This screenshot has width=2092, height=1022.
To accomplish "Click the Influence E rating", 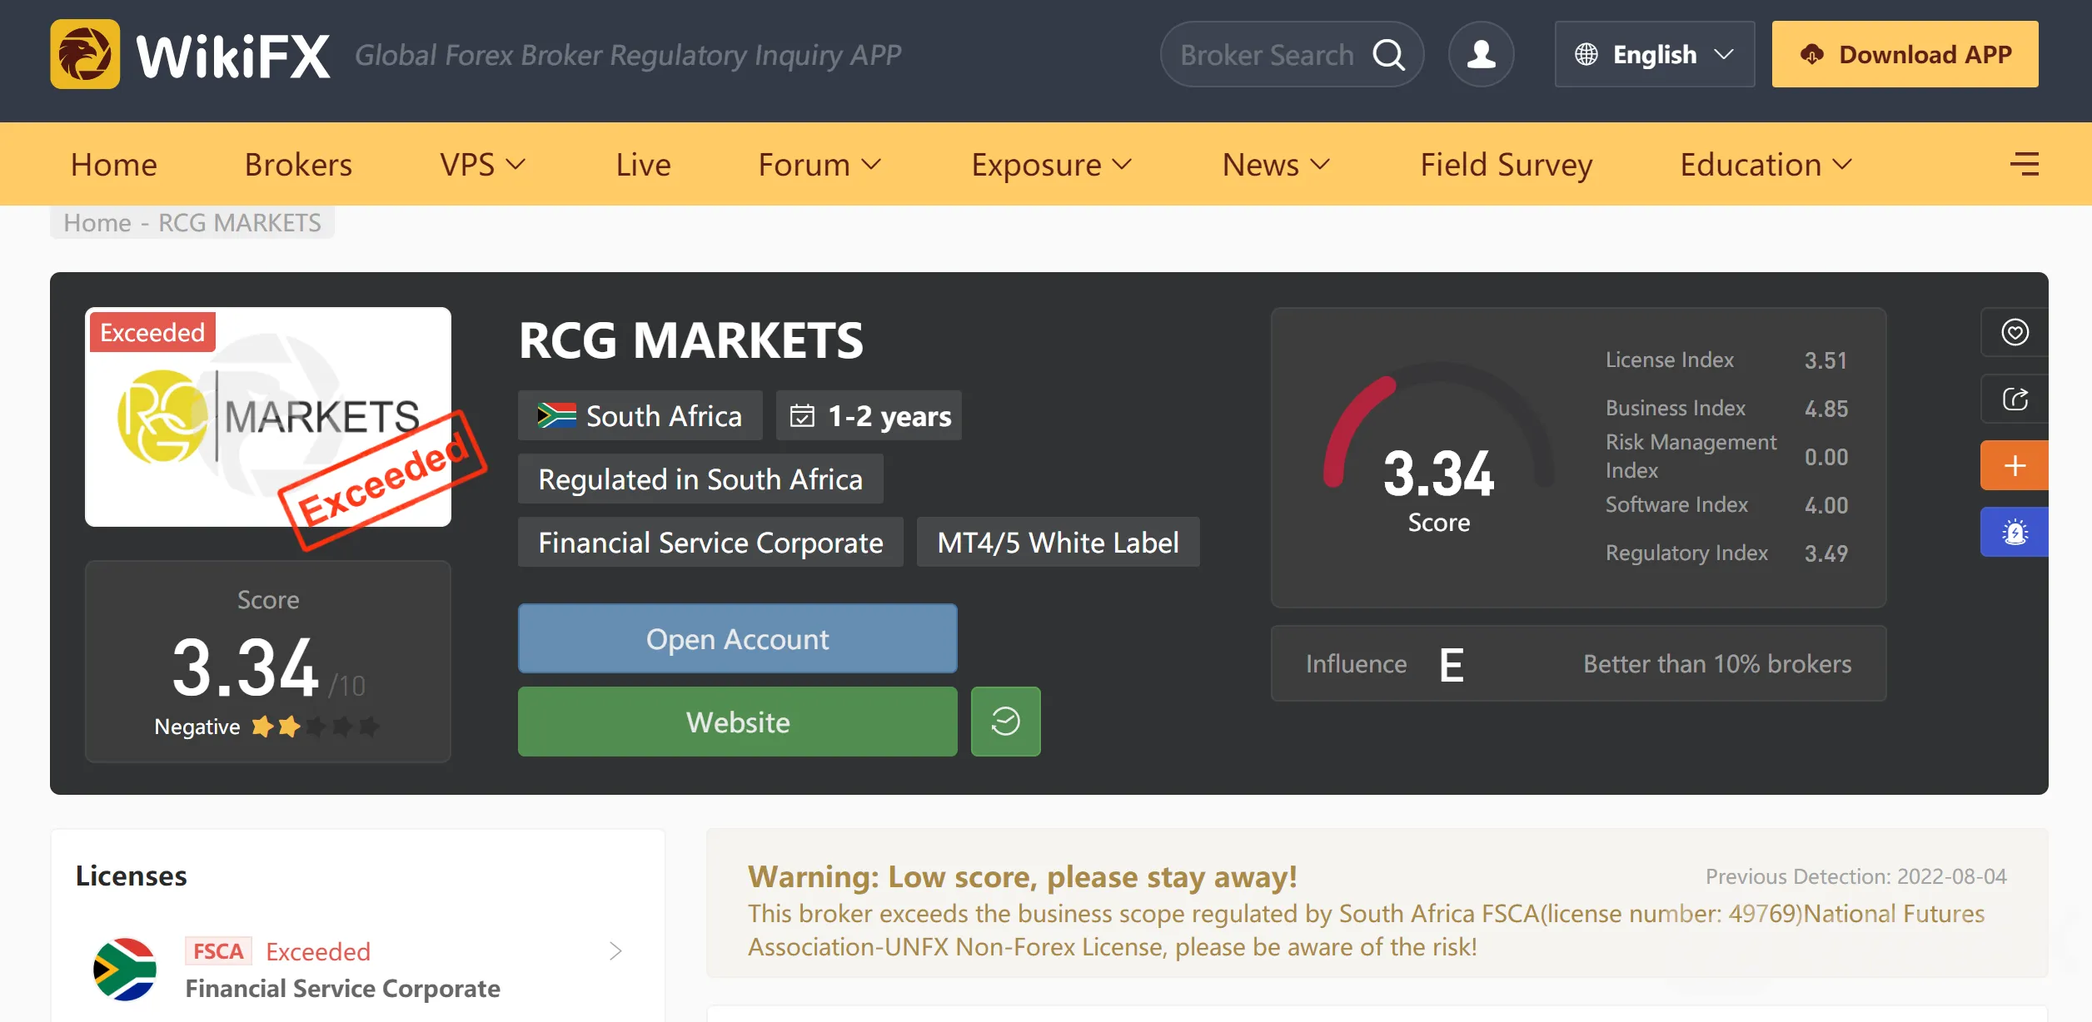I will pos(1451,664).
